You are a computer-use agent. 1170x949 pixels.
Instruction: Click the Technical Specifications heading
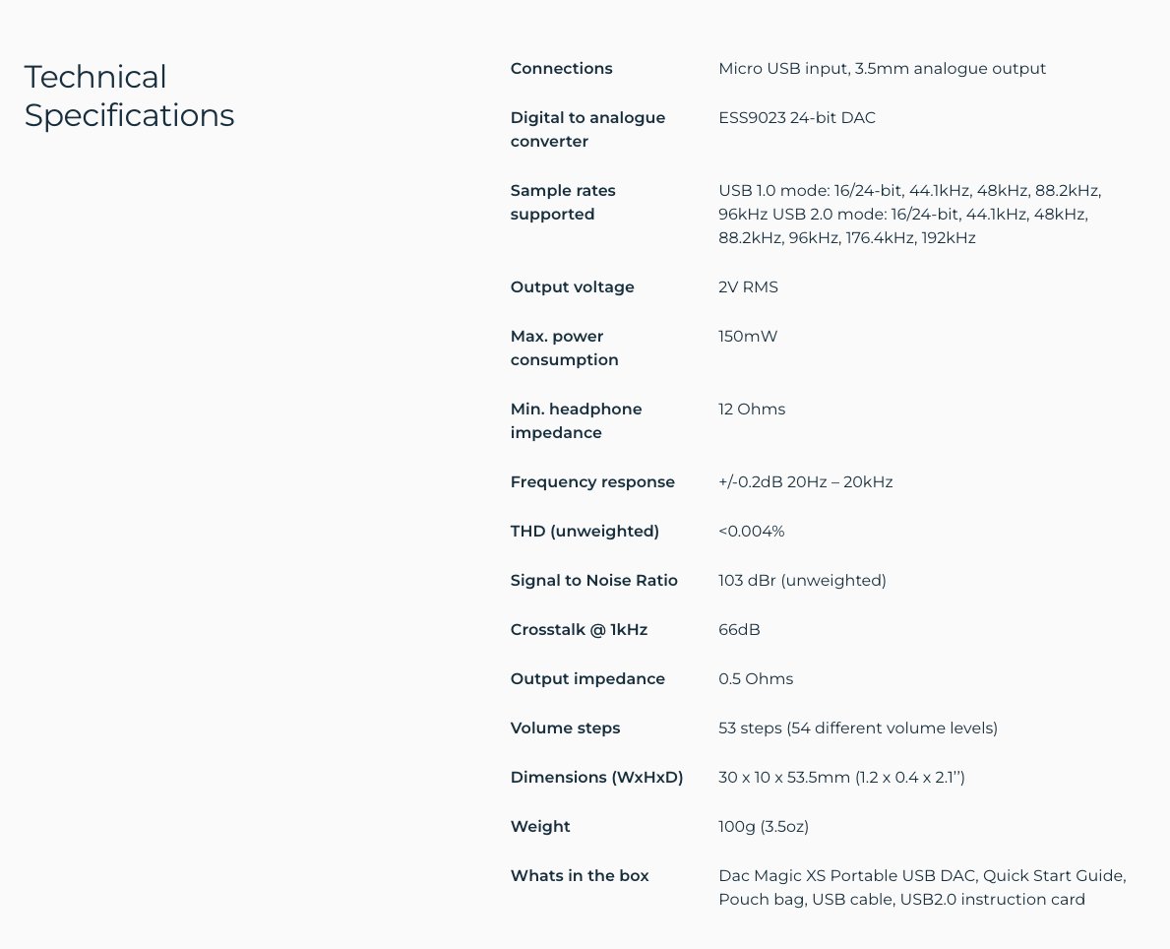(x=129, y=95)
